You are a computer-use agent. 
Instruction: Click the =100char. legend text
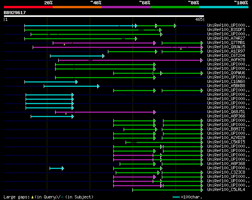(191, 197)
